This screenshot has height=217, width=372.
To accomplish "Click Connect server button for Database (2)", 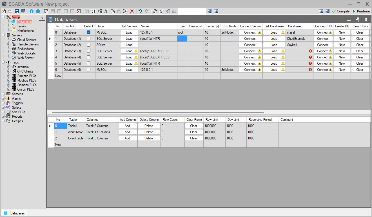I will 250,45.
